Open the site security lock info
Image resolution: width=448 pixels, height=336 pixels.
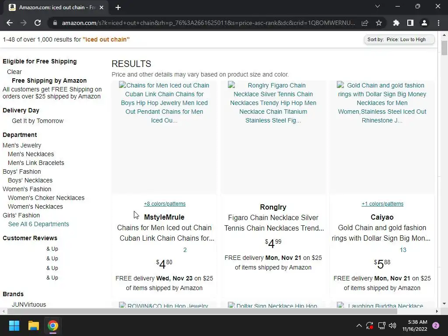coord(55,23)
